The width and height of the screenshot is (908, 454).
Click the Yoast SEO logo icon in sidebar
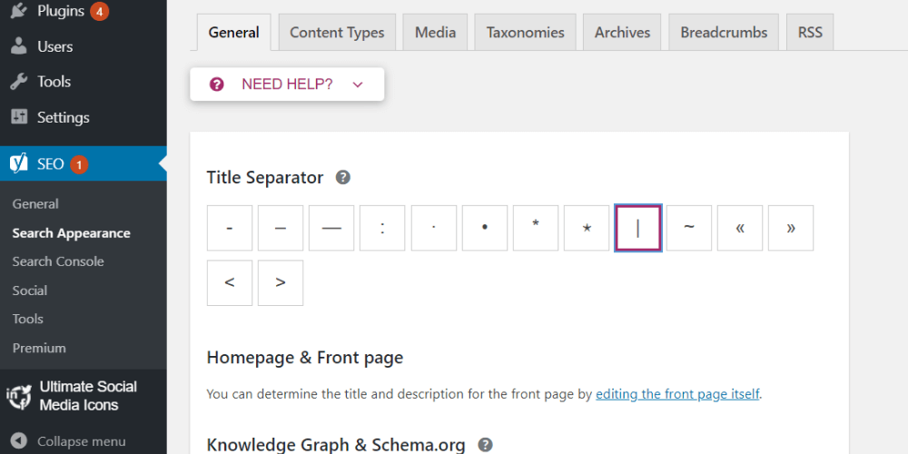pyautogui.click(x=18, y=164)
